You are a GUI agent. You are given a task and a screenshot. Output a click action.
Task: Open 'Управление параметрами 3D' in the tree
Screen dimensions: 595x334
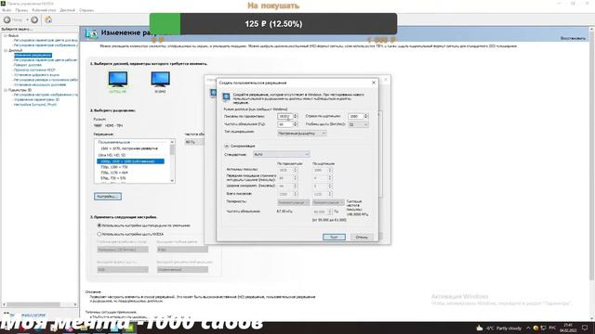click(x=36, y=99)
